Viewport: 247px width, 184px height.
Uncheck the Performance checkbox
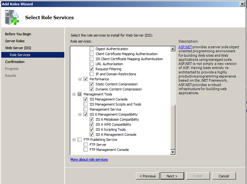(85, 79)
